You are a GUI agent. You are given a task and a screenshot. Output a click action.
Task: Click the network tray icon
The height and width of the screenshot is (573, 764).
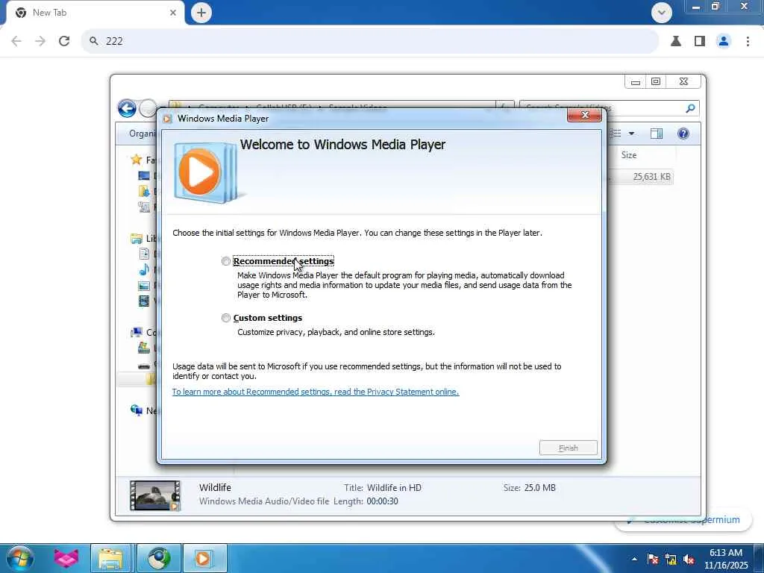[x=671, y=560]
